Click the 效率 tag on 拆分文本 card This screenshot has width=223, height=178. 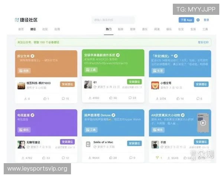pos(24,71)
